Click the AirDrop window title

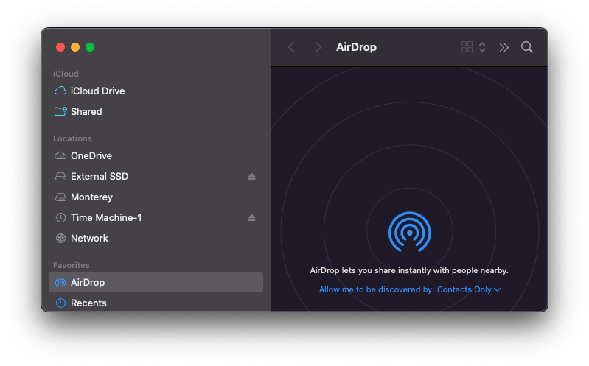click(x=356, y=47)
